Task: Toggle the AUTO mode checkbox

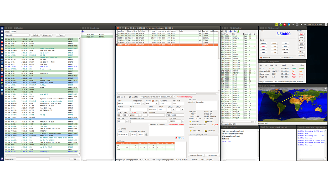Action: [153, 101]
